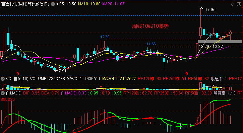Viewport: 243px width, 133px height.
Task: Select the 7.91 low price arrow label
Action: point(60,71)
